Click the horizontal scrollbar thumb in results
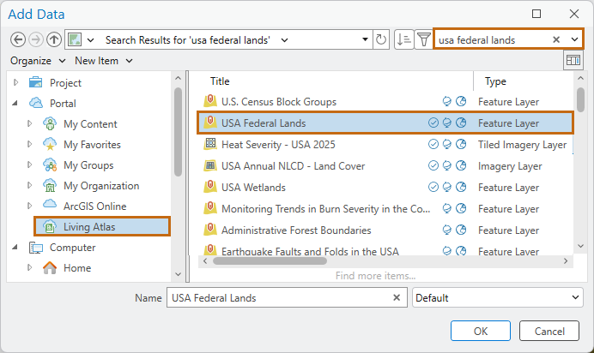The height and width of the screenshot is (353, 594). [270, 261]
